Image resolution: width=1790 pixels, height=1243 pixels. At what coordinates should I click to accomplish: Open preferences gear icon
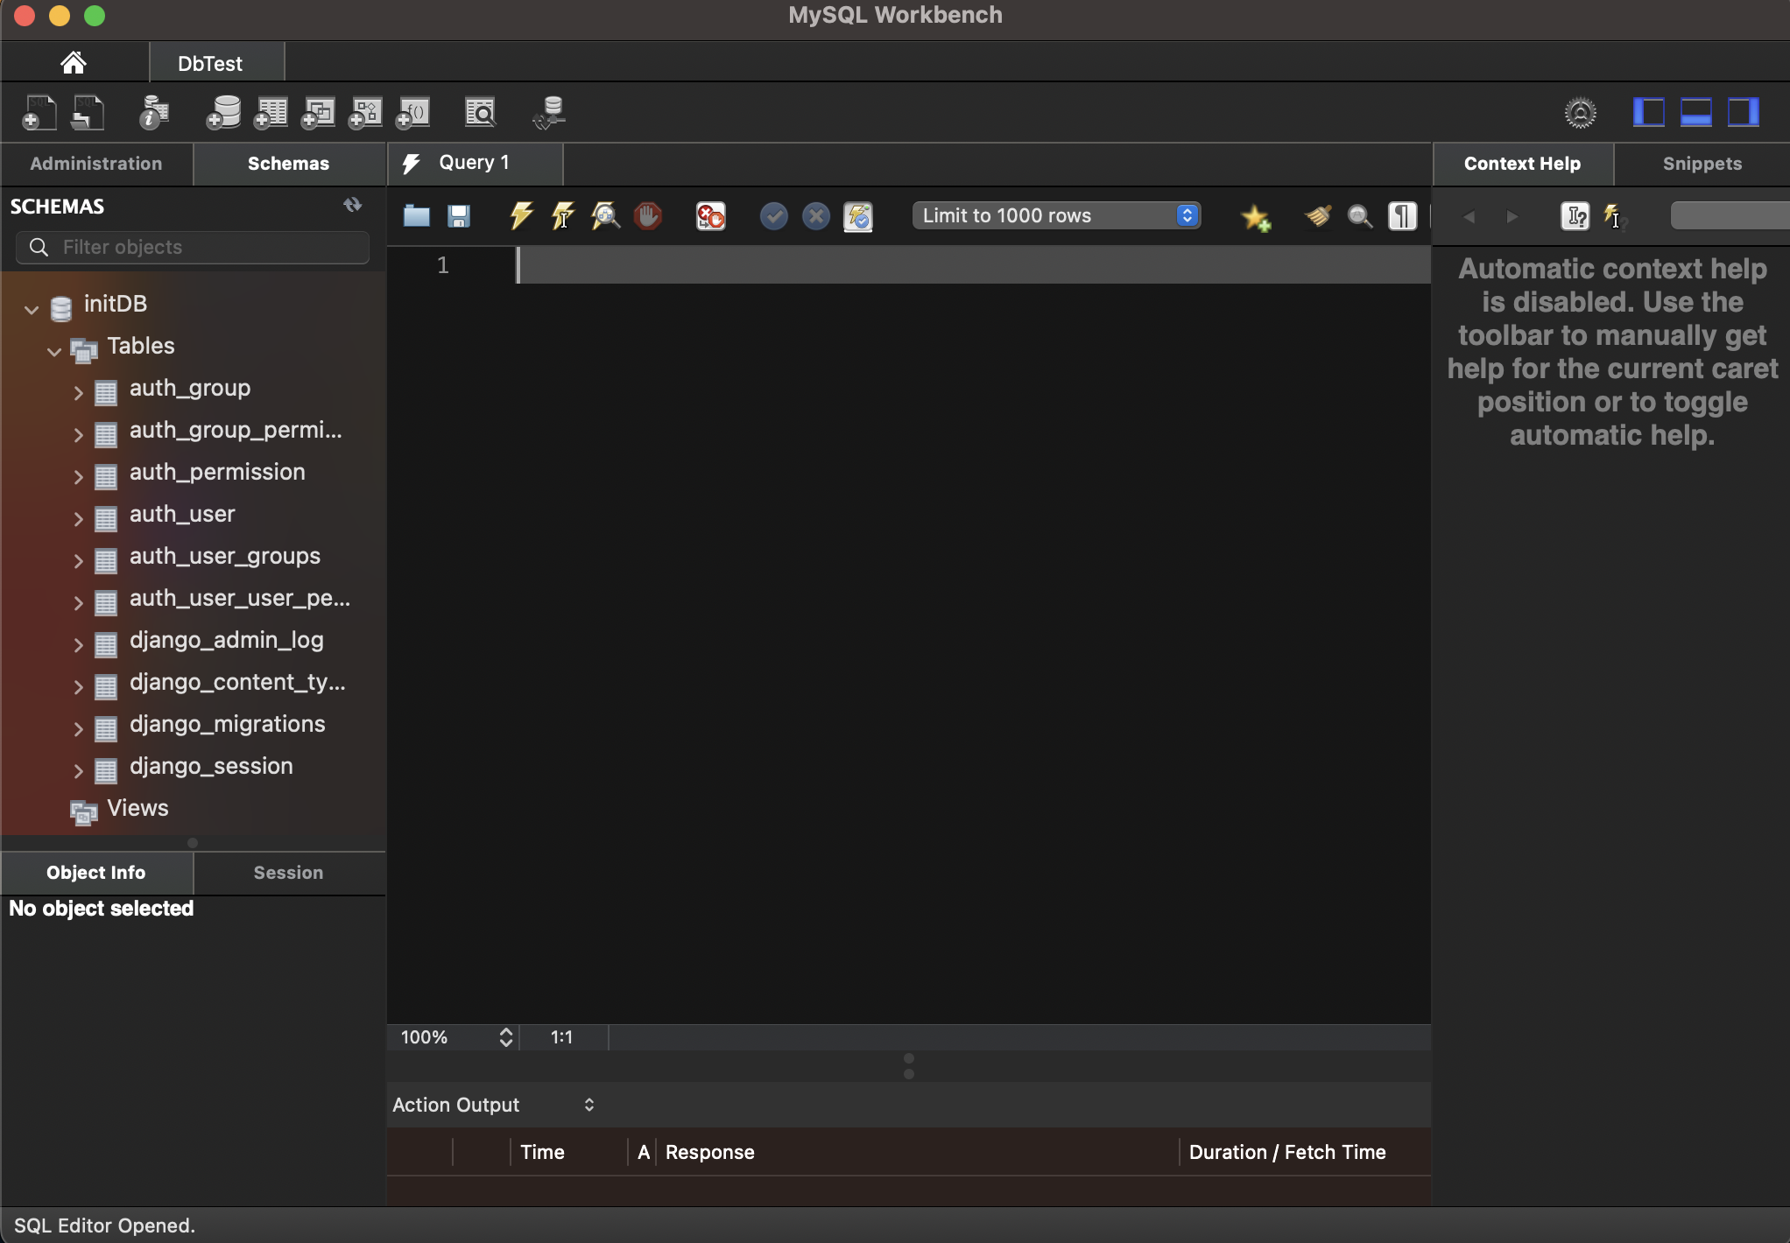pos(1581,113)
